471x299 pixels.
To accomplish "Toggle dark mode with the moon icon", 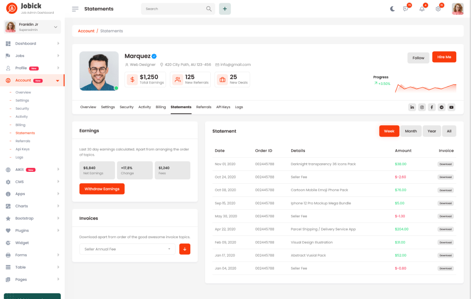I will (x=392, y=9).
